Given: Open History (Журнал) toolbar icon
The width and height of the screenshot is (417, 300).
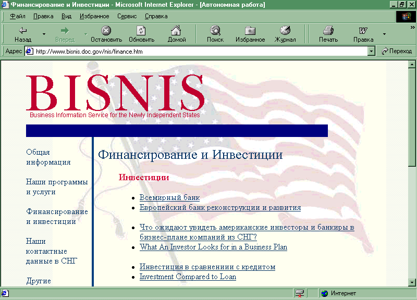Looking at the screenshot, I should tap(285, 31).
